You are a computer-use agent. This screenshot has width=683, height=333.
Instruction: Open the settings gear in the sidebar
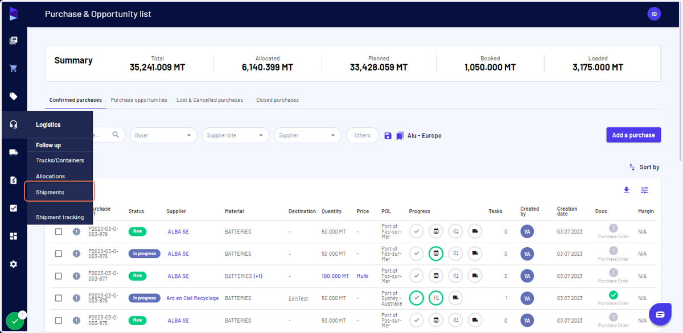pos(14,264)
